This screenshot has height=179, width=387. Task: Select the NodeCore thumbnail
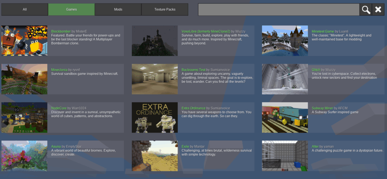pos(25,117)
